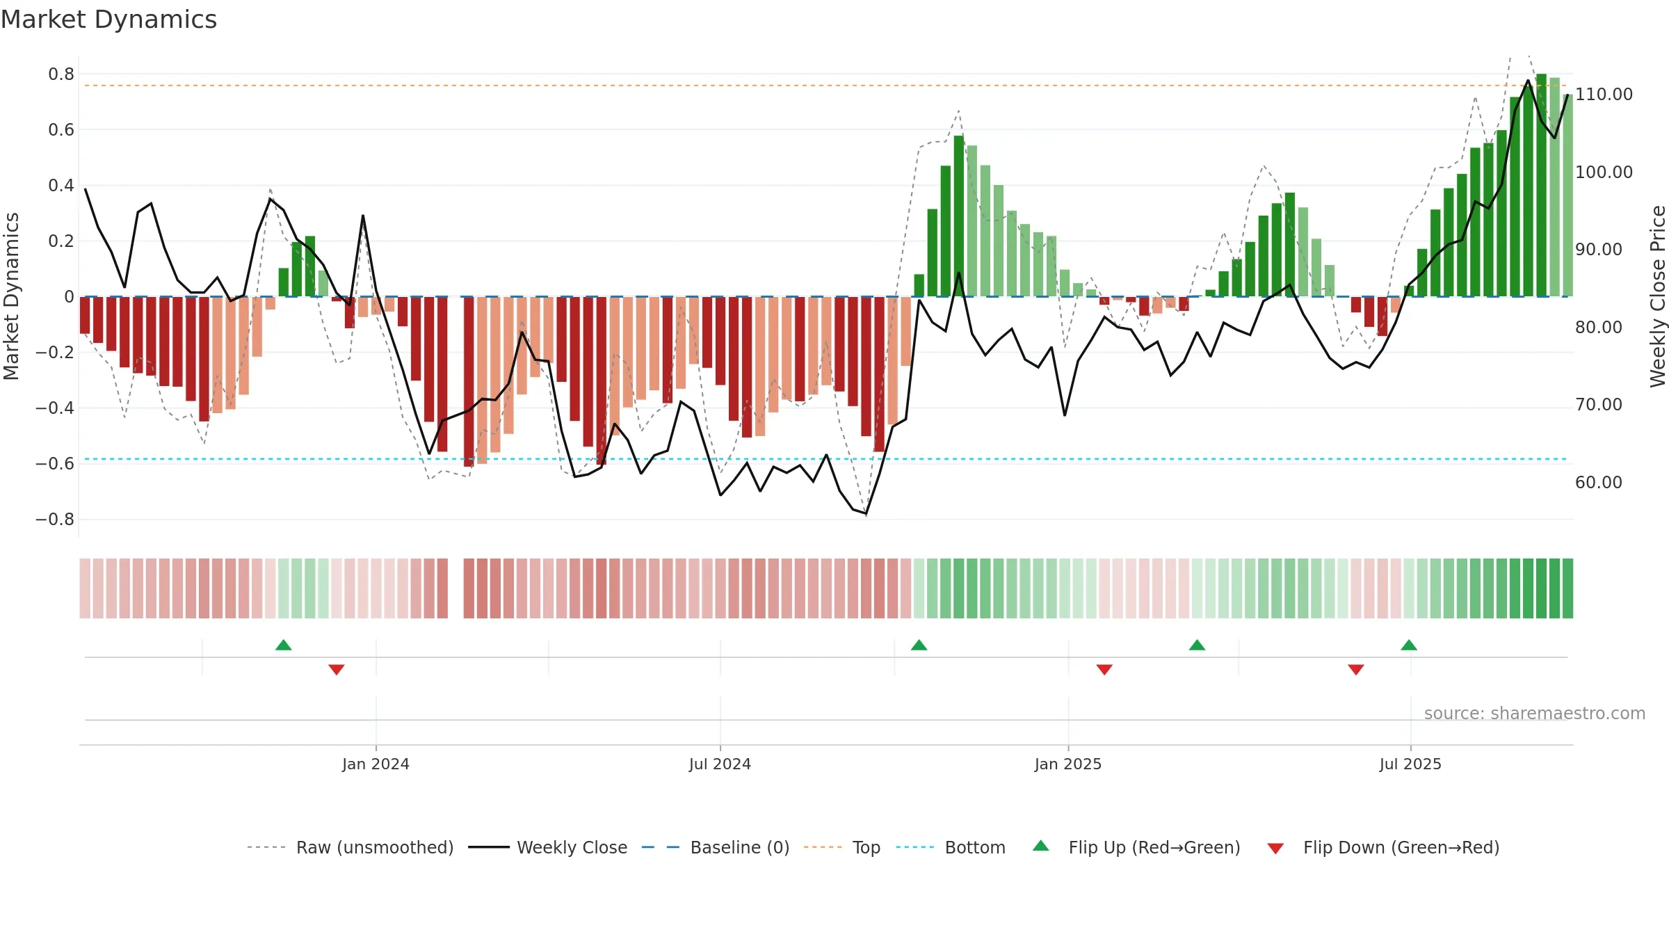Click the −0.8 left axis tick label
The image size is (1669, 939).
tap(55, 519)
